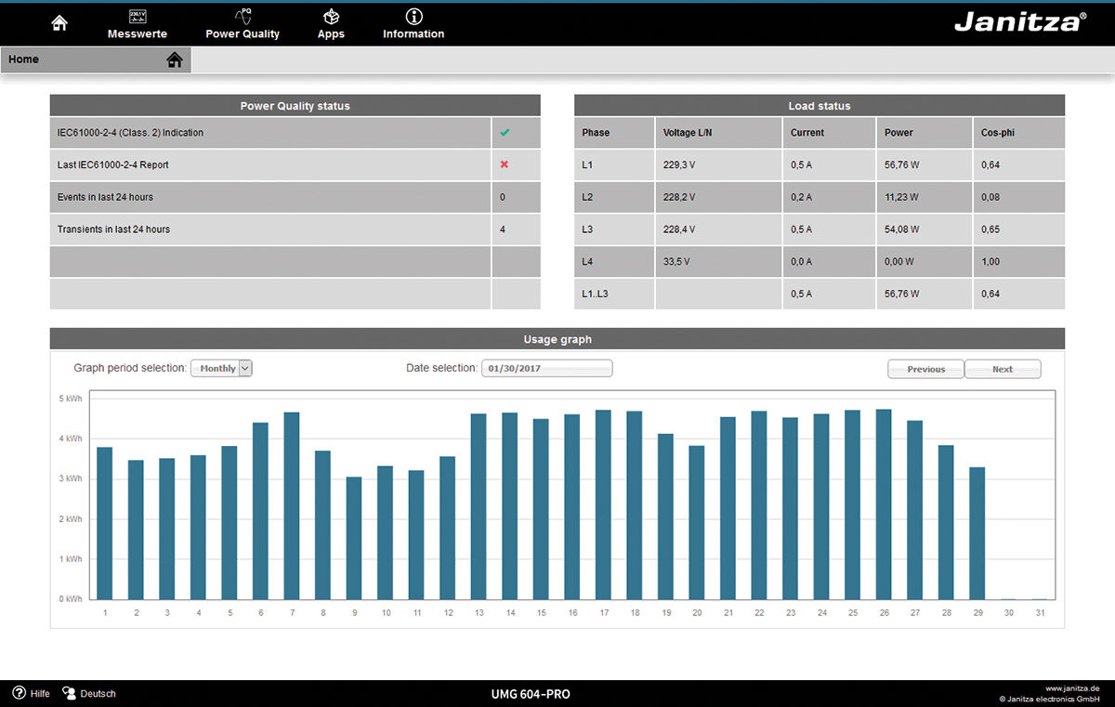Click the bar for day 7
The image size is (1115, 707).
(292, 506)
